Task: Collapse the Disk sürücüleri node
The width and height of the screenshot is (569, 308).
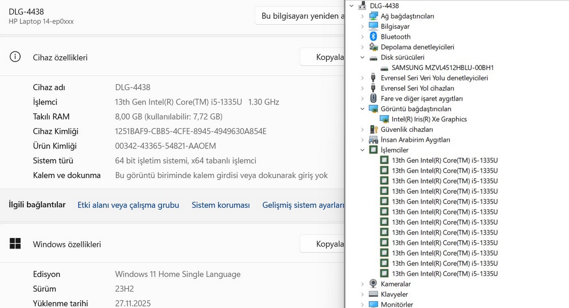Action: (x=362, y=57)
